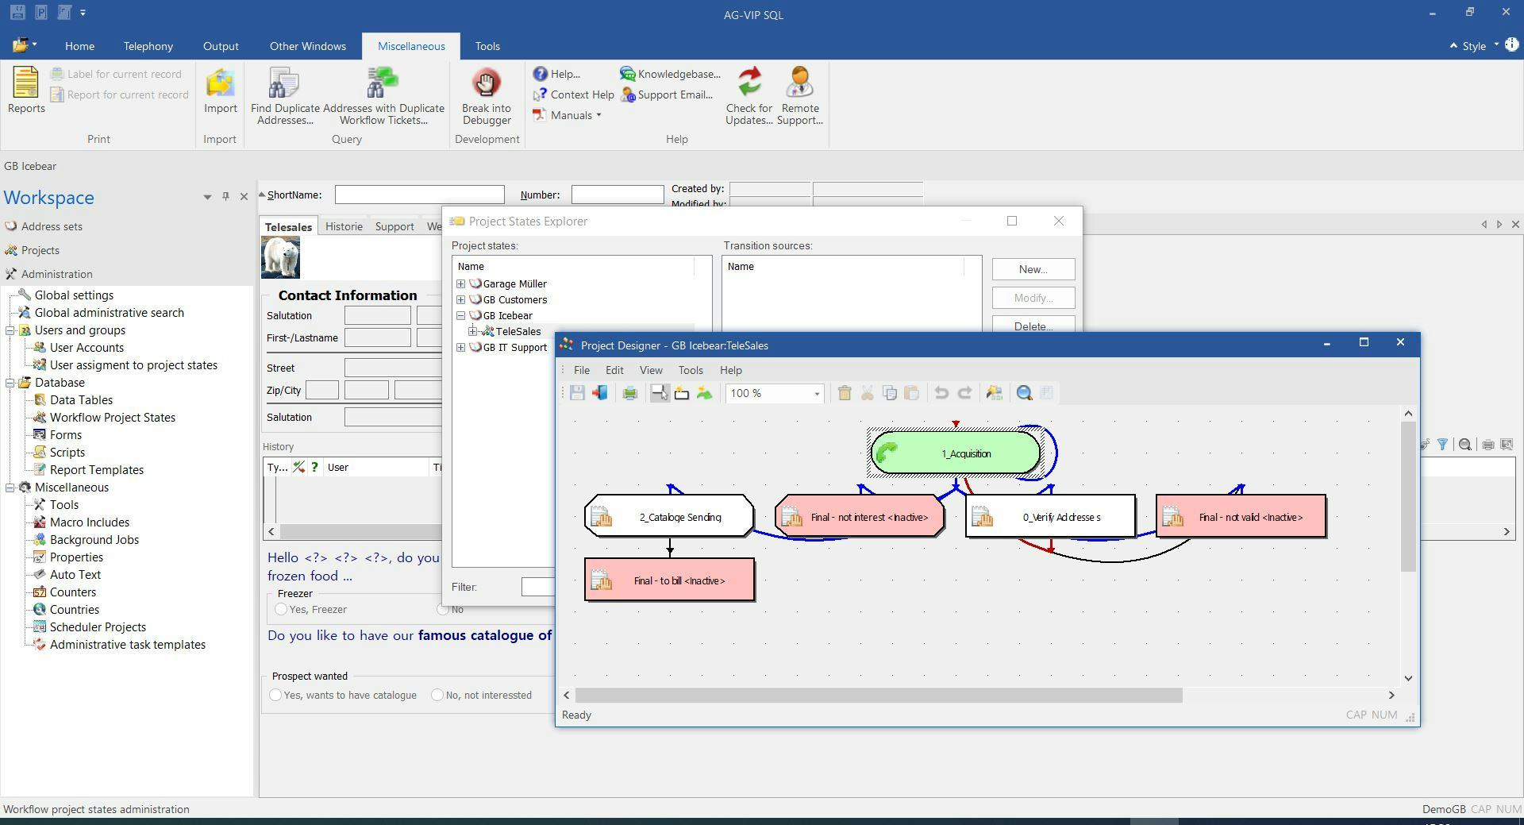Open Background Jobs in the Miscellaneous tree
The width and height of the screenshot is (1524, 825).
coord(94,540)
